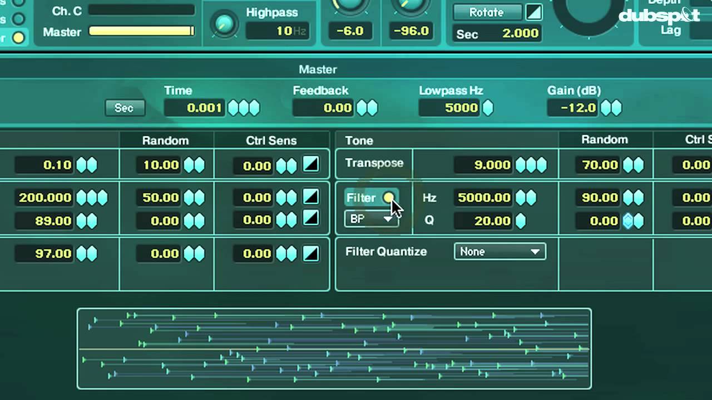Enable the Filter toggle in the Tone section
The image size is (712, 400).
coord(388,198)
